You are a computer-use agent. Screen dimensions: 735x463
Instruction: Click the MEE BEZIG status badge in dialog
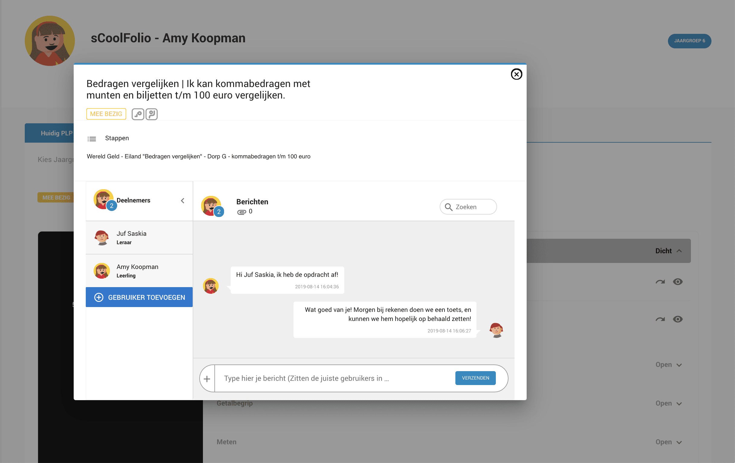coord(106,114)
